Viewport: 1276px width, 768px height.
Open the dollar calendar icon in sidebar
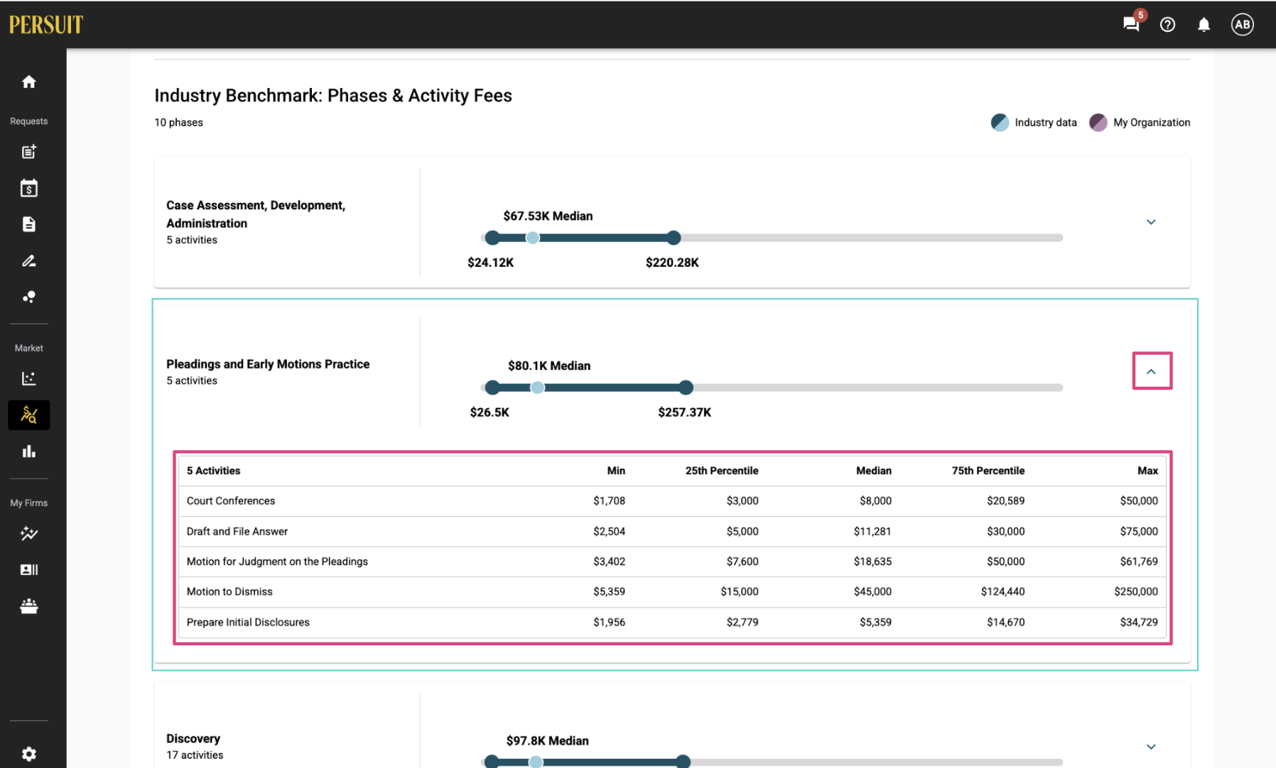[29, 188]
